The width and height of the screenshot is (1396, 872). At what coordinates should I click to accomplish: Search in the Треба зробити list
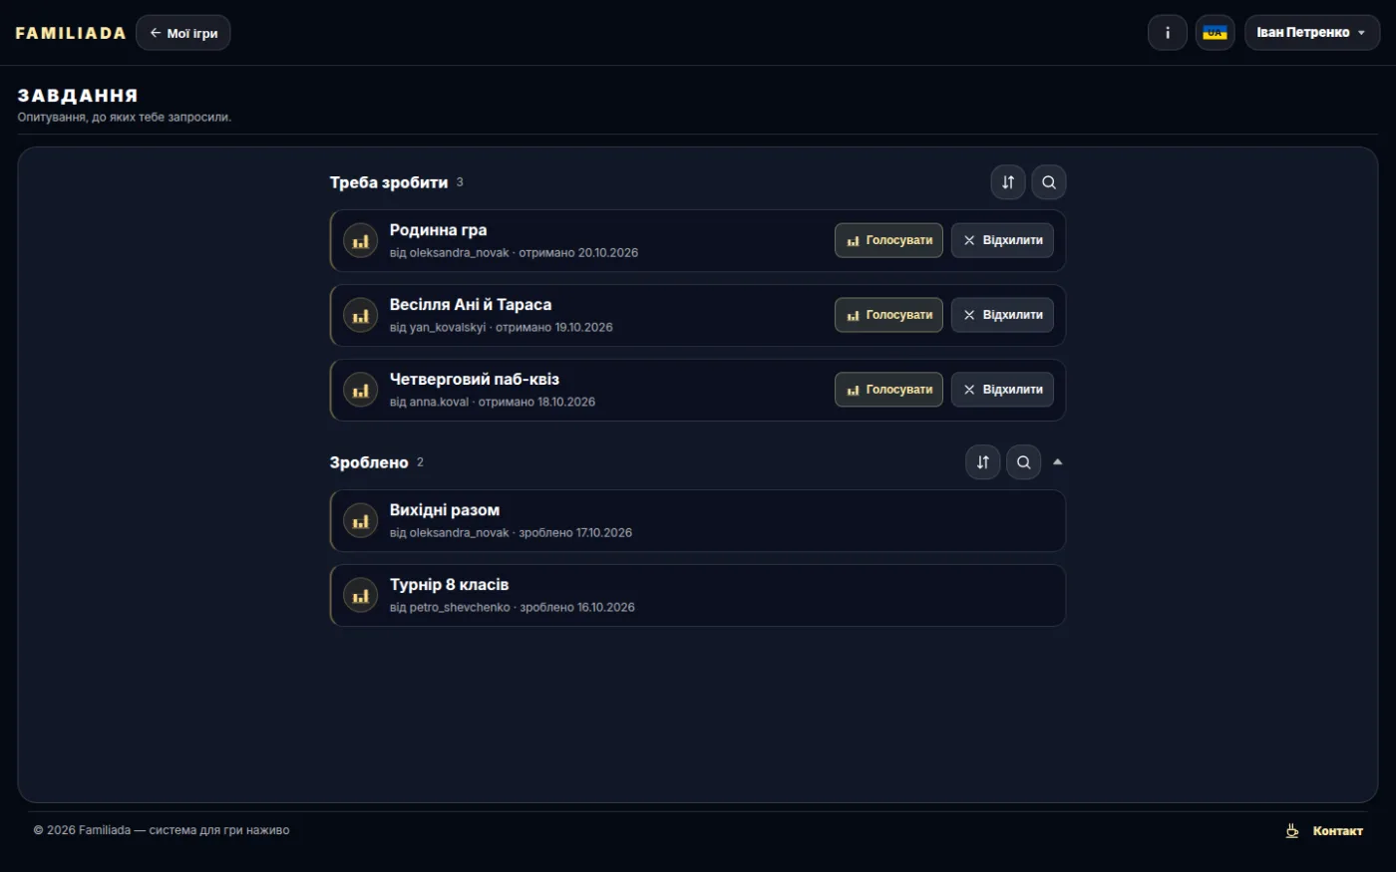pyautogui.click(x=1049, y=182)
